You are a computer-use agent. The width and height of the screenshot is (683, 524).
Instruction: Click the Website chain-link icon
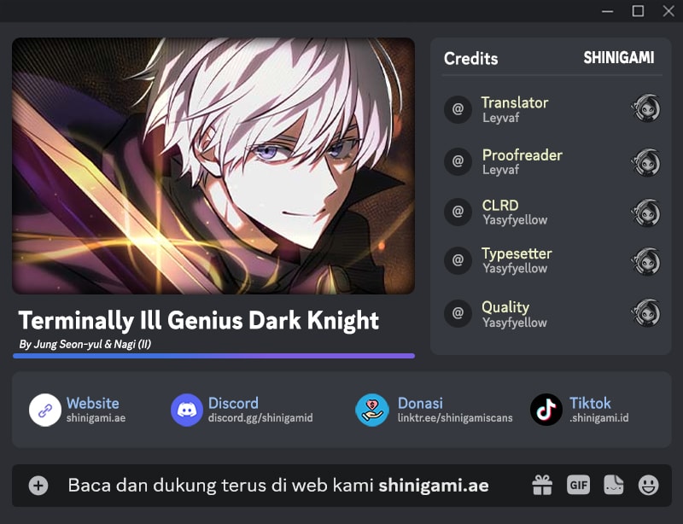coord(45,410)
